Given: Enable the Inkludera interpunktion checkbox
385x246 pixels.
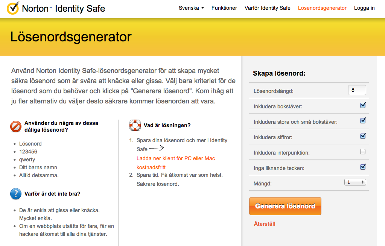Looking at the screenshot, I should (x=363, y=152).
